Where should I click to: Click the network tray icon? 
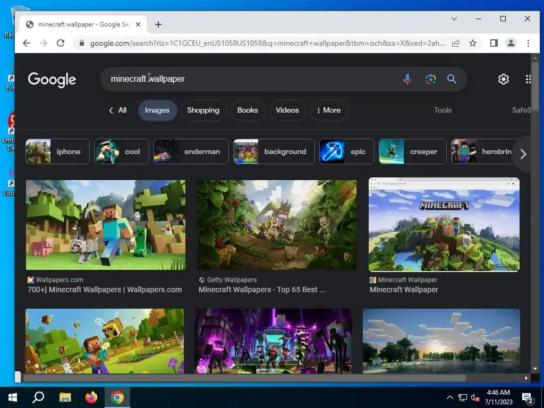pos(463,398)
